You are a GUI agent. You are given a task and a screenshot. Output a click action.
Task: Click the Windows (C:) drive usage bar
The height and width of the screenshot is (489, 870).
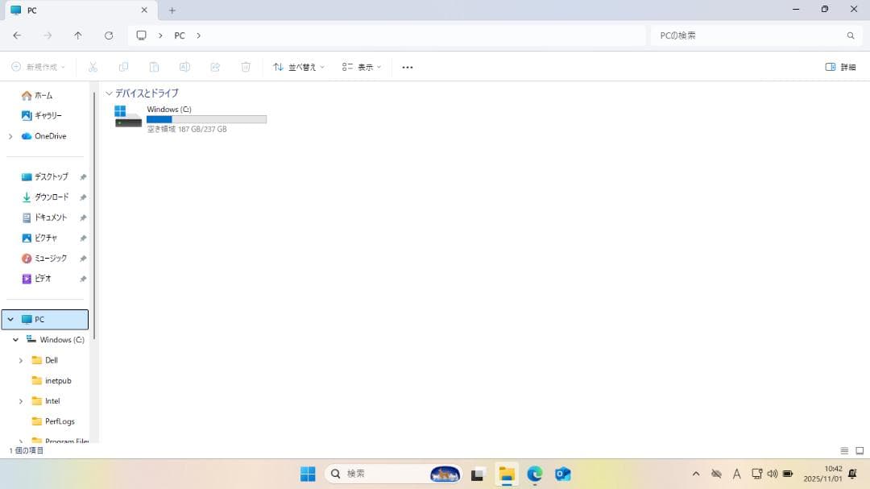click(x=206, y=119)
